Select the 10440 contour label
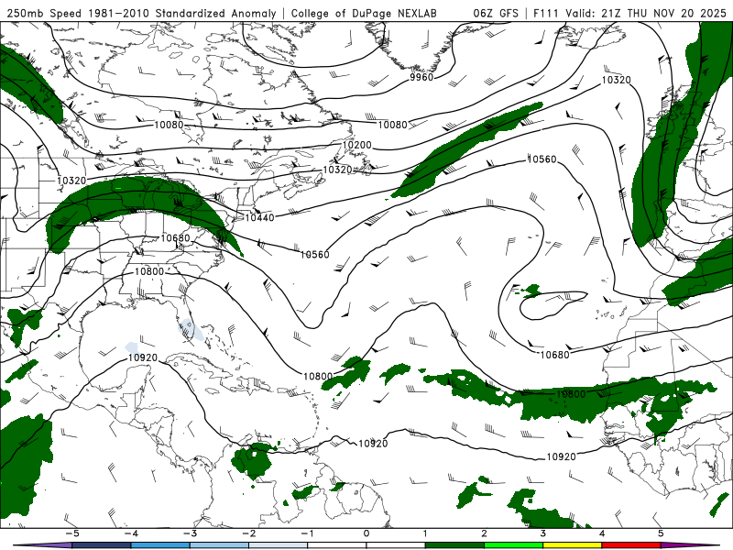This screenshot has height=550, width=733. tap(260, 217)
